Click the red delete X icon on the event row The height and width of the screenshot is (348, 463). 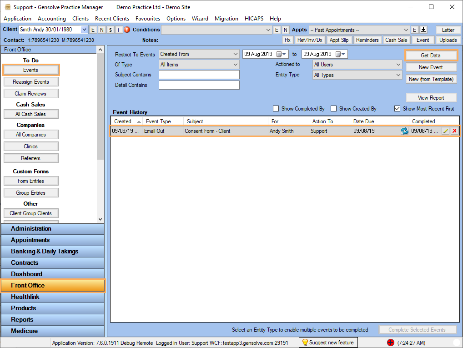[x=454, y=131]
